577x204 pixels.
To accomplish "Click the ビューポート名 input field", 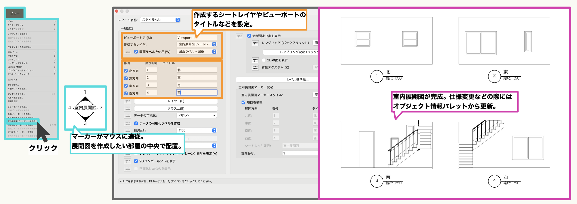I will click(x=196, y=38).
